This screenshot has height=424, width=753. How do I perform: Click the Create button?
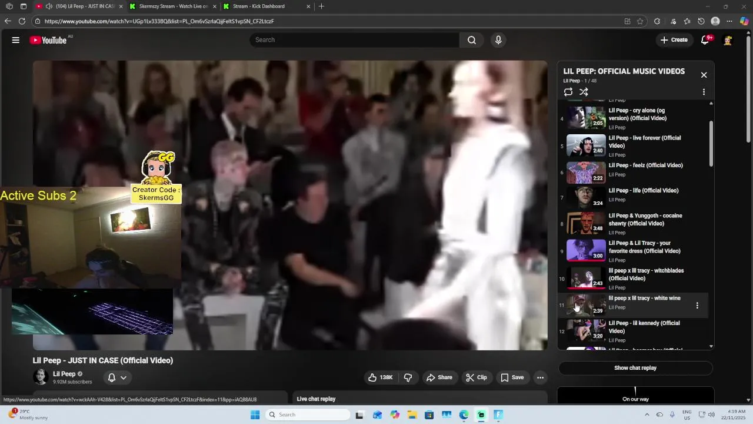point(674,40)
